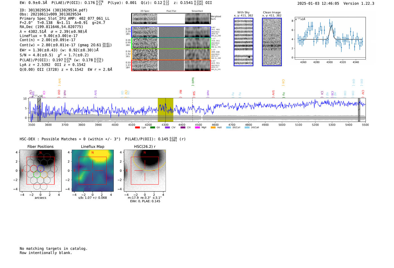Select the blue-bordered 2D spectrum row
This screenshot has height=268, width=394.
pos(171,32)
